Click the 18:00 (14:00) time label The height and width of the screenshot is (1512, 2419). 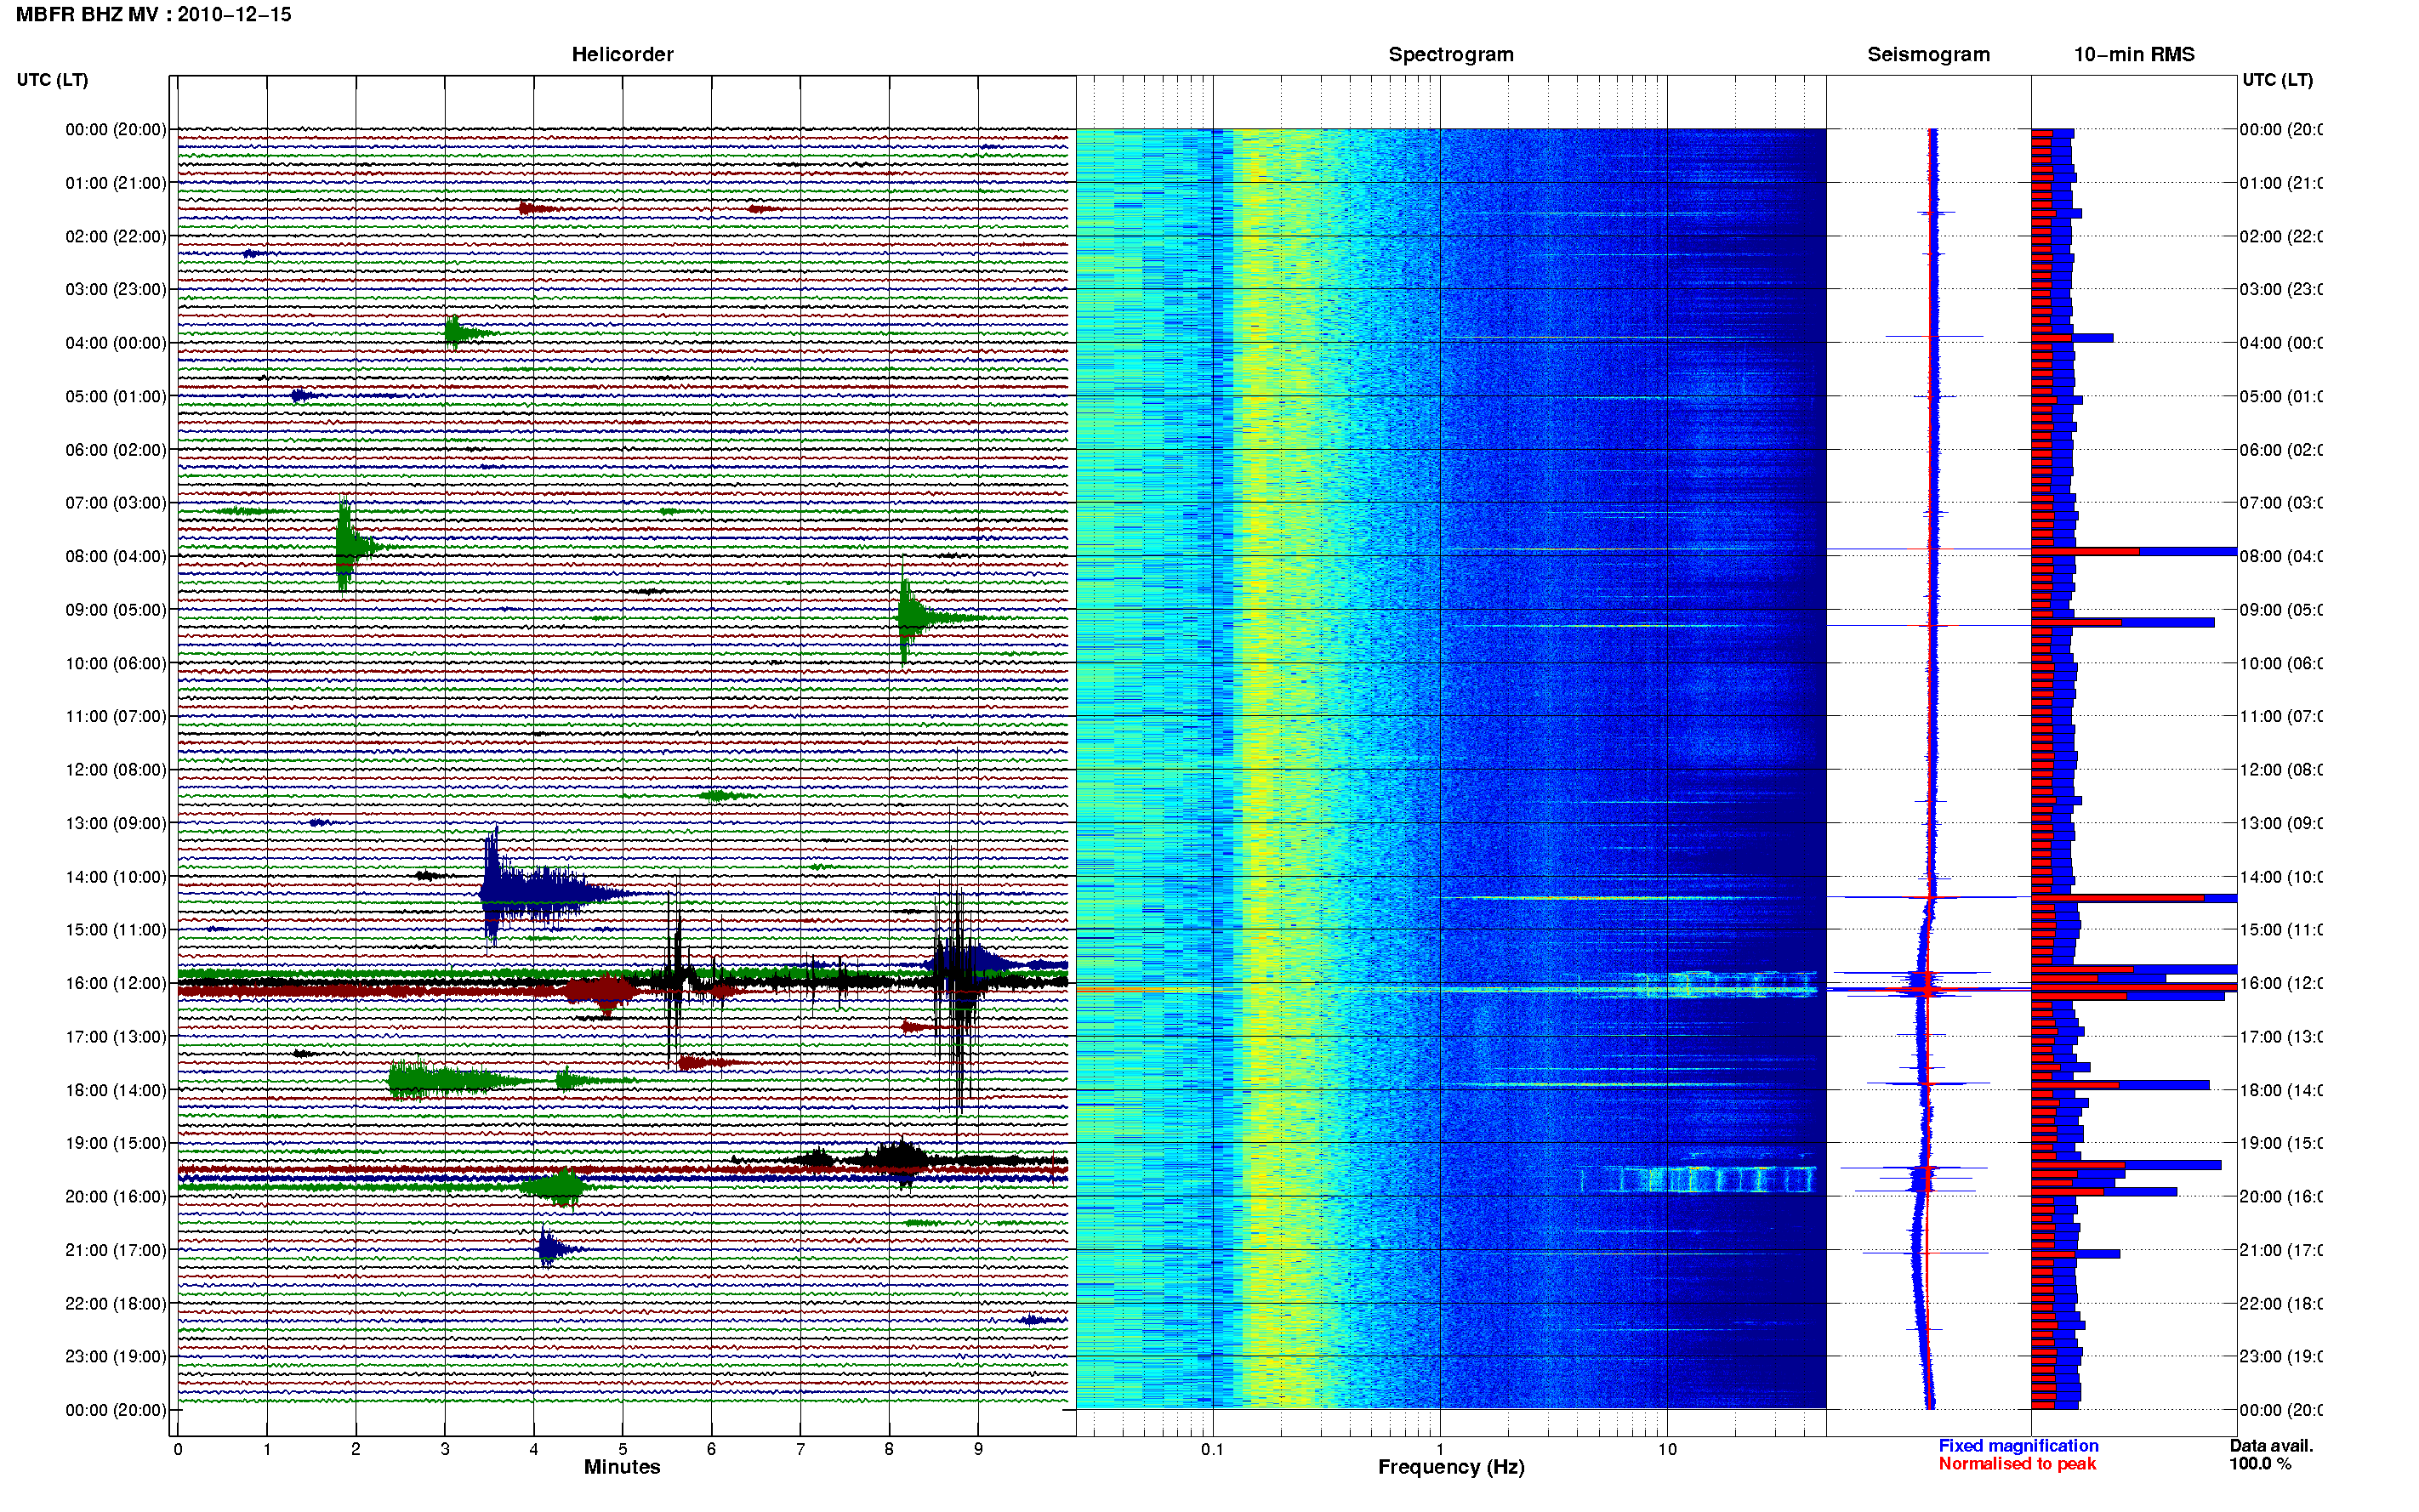click(x=116, y=1090)
